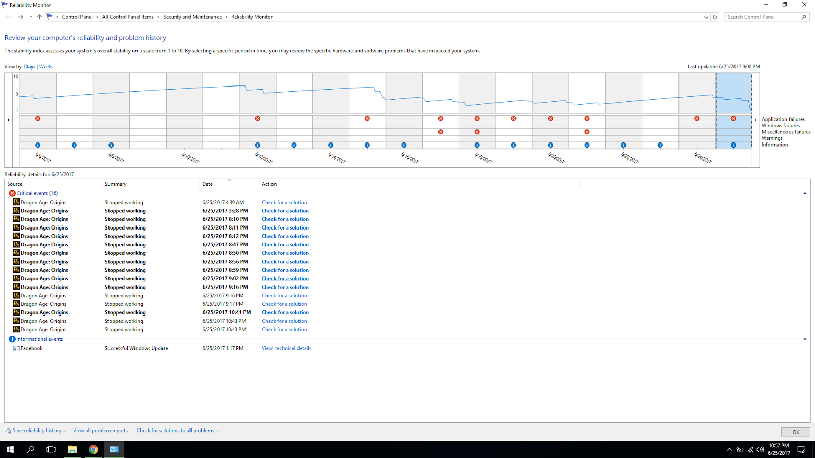Click the Dragon Age icon for the 4:39 AM crash
Viewport: 815px width, 458px height.
click(x=16, y=202)
